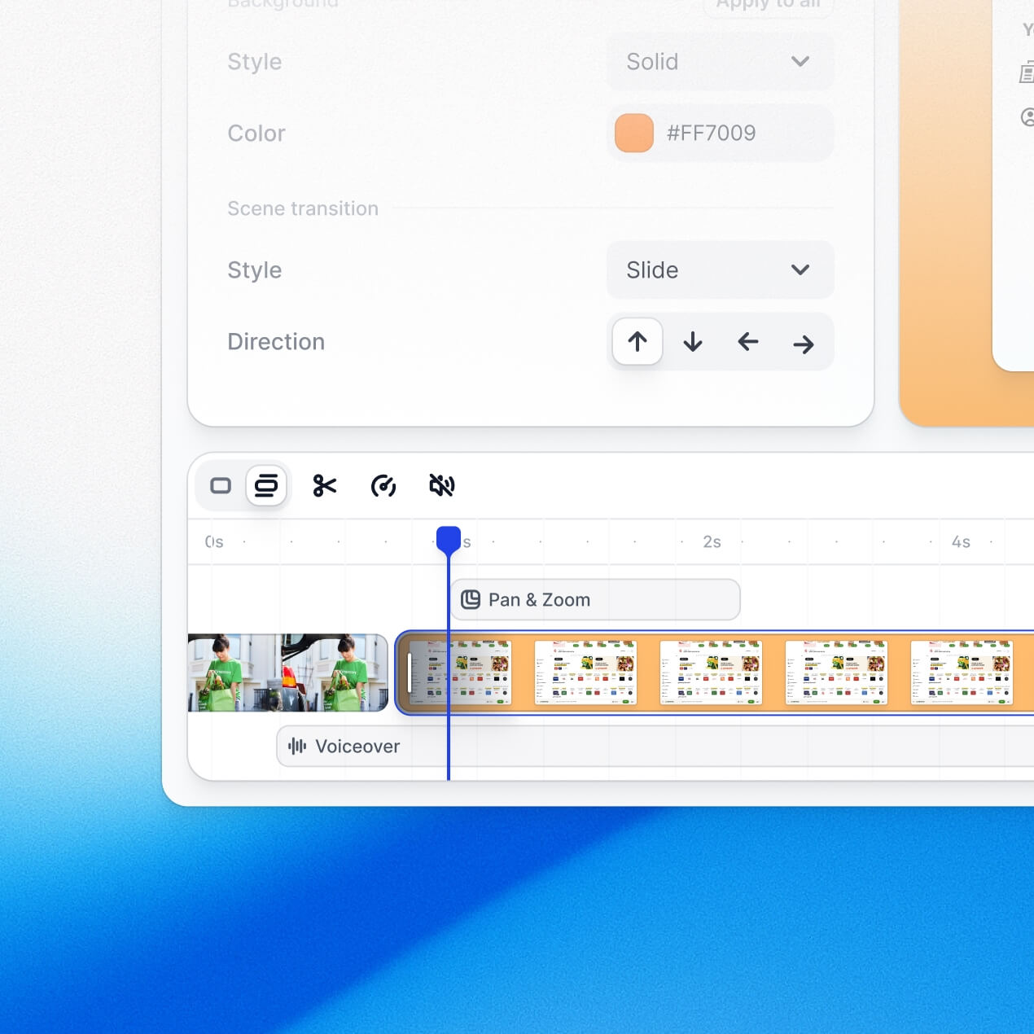Screen dimensions: 1034x1034
Task: Click the Direction label
Action: tap(276, 342)
